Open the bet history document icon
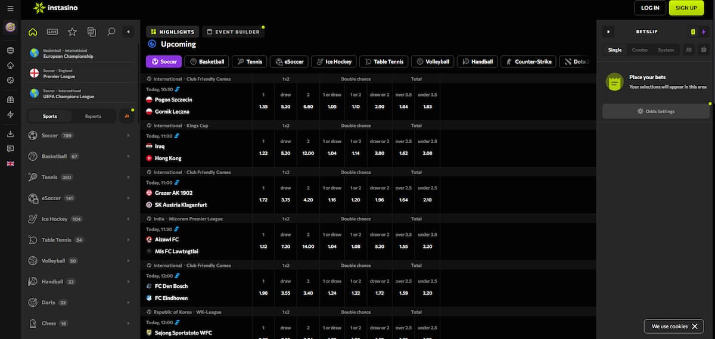The height and width of the screenshot is (339, 715). pyautogui.click(x=91, y=32)
